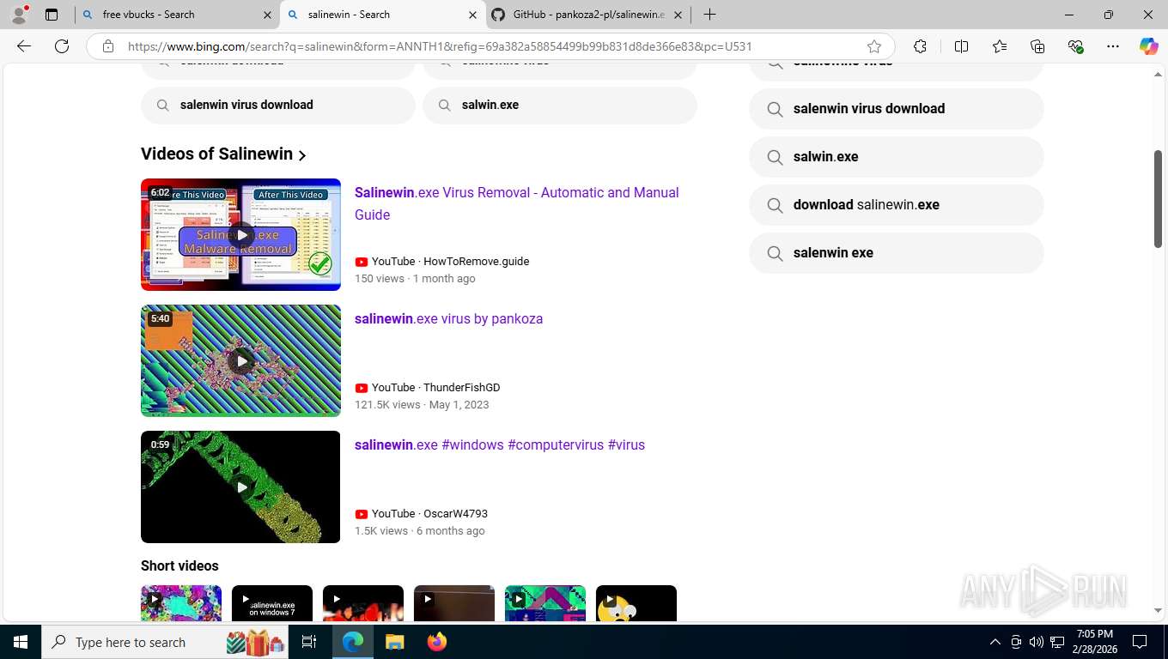This screenshot has height=659, width=1168.
Task: Click the page vertical scrollbar thumb
Action: tap(1158, 198)
